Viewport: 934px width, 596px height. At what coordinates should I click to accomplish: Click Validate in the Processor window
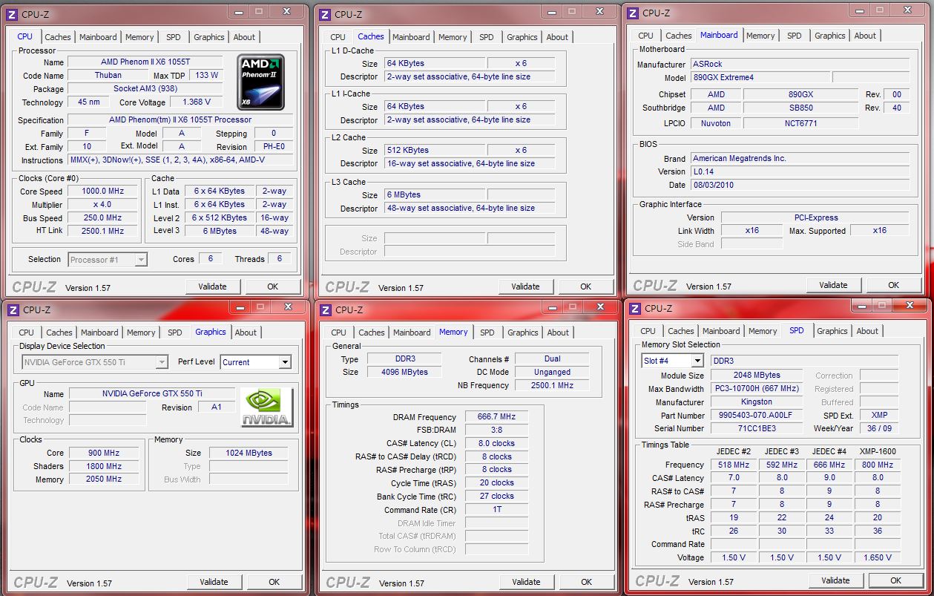(x=213, y=286)
